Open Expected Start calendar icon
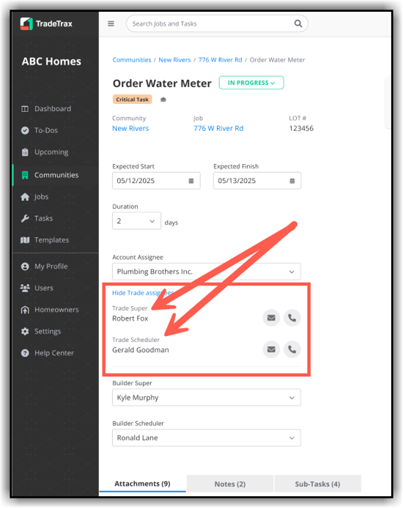This screenshot has height=508, width=403. click(x=191, y=181)
